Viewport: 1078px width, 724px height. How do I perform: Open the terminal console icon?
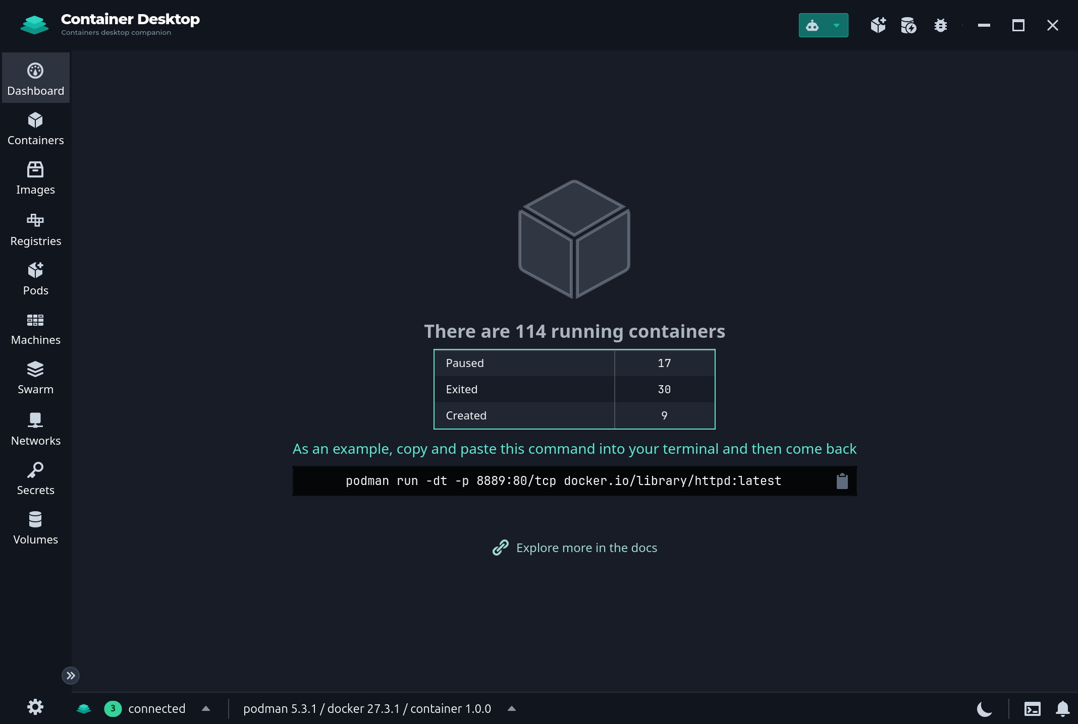(1032, 709)
